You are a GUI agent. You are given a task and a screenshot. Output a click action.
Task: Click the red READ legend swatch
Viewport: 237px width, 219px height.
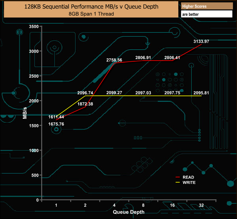coord(178,177)
